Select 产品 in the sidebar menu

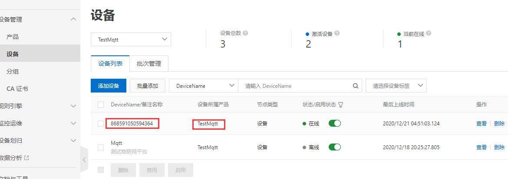click(13, 37)
